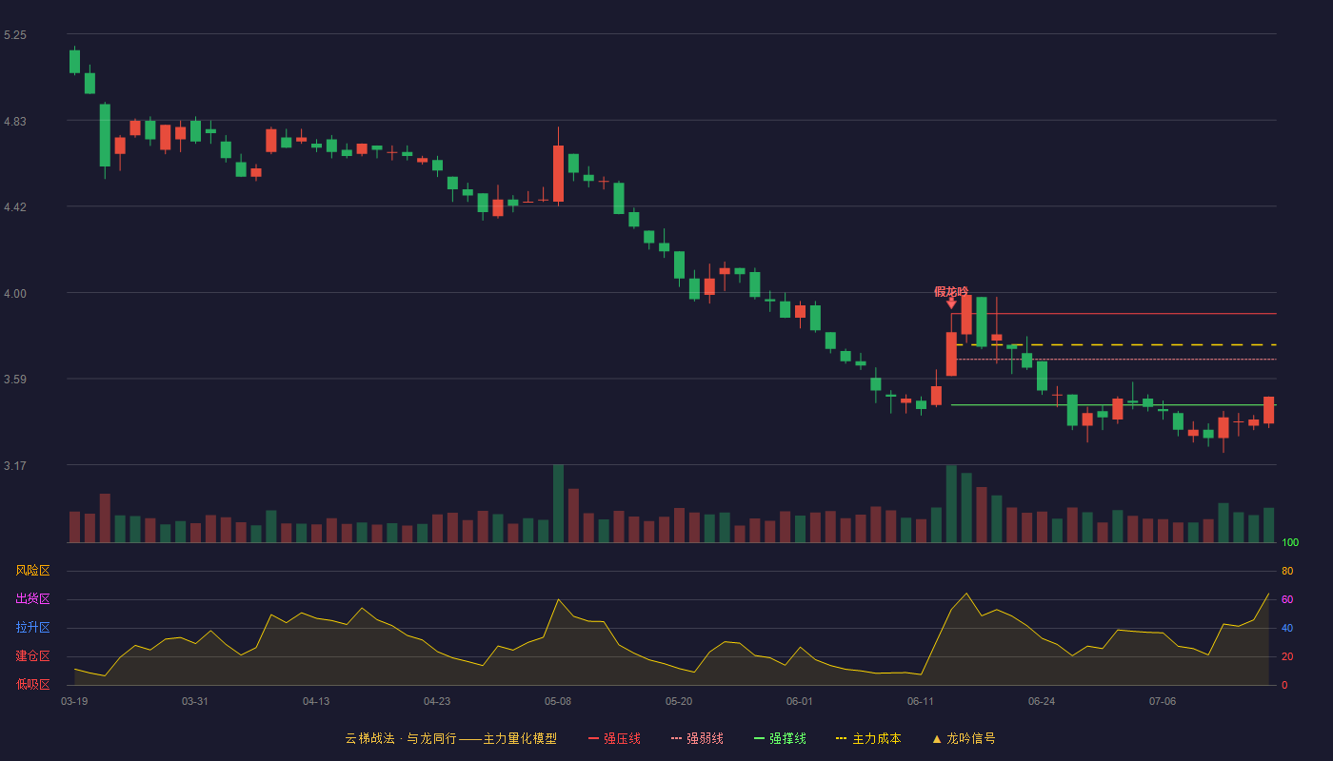Click the 07-06 date label

(1163, 701)
